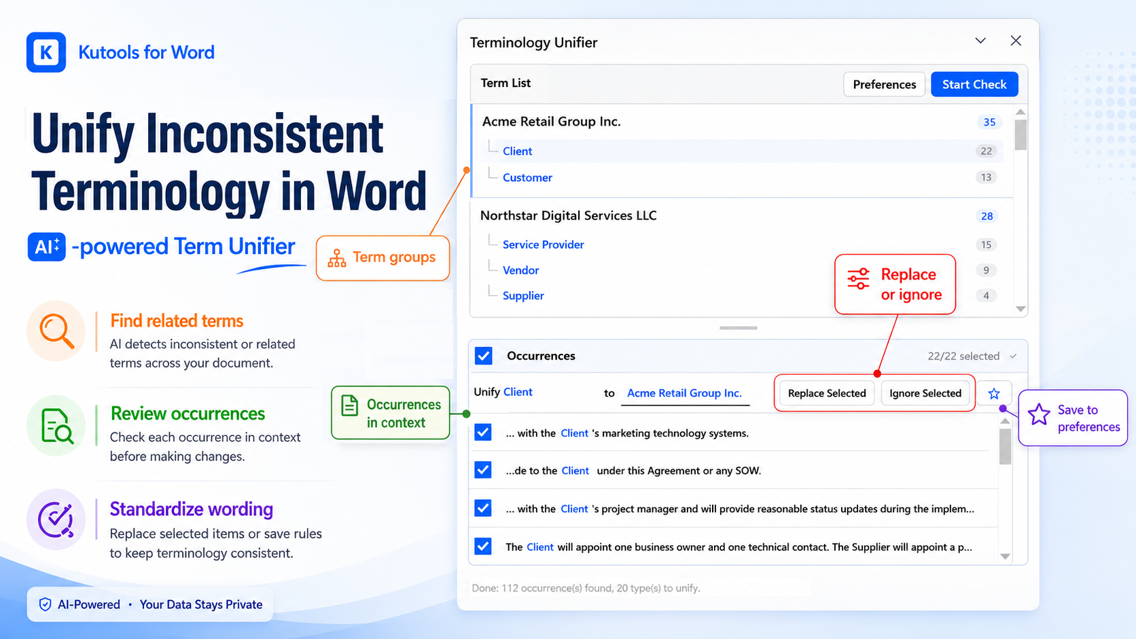Click the Term List header label

pos(505,83)
